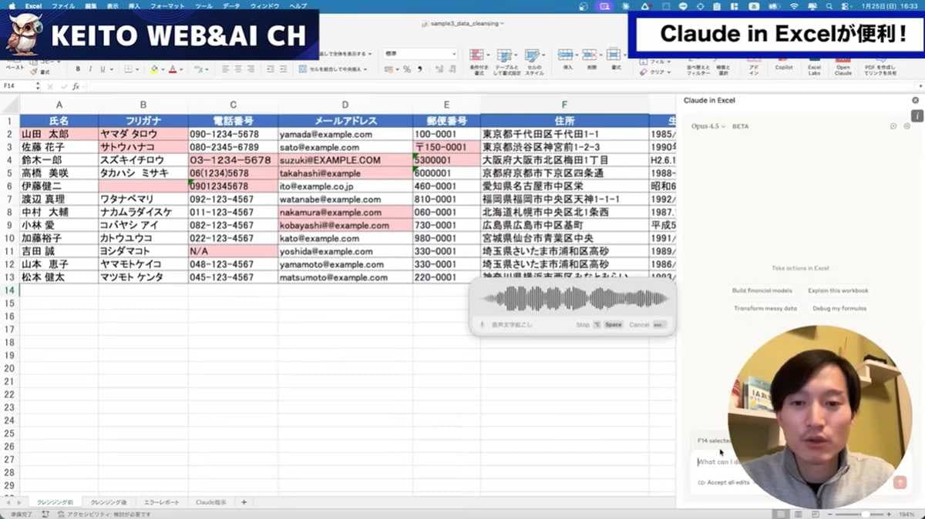
Task: Launch Copilot from the ribbon
Action: (783, 63)
